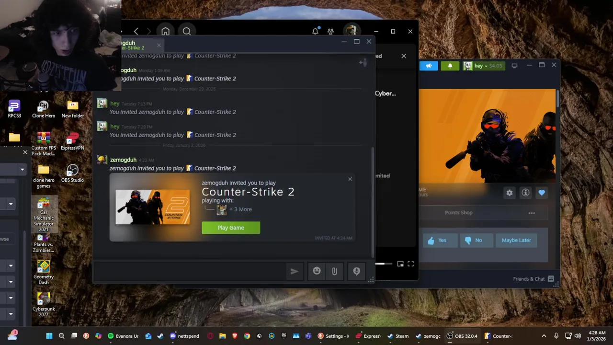The width and height of the screenshot is (613, 345).
Task: Close the Cyber... panel in the back window
Action: [x=404, y=56]
